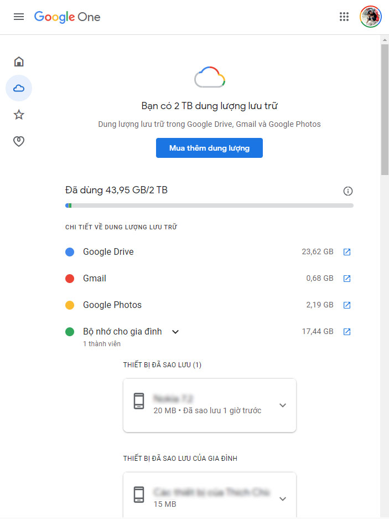Click the Google One logo
The image size is (389, 519).
[67, 17]
